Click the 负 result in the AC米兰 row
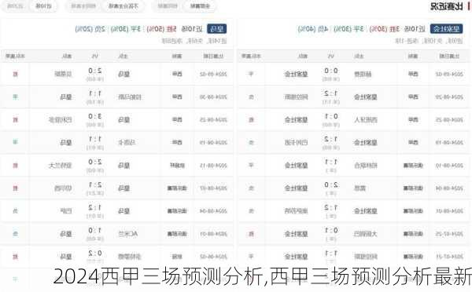 pyautogui.click(x=15, y=234)
